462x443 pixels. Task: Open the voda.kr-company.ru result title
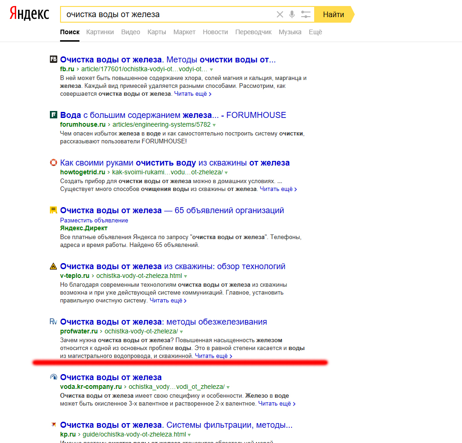pyautogui.click(x=111, y=377)
